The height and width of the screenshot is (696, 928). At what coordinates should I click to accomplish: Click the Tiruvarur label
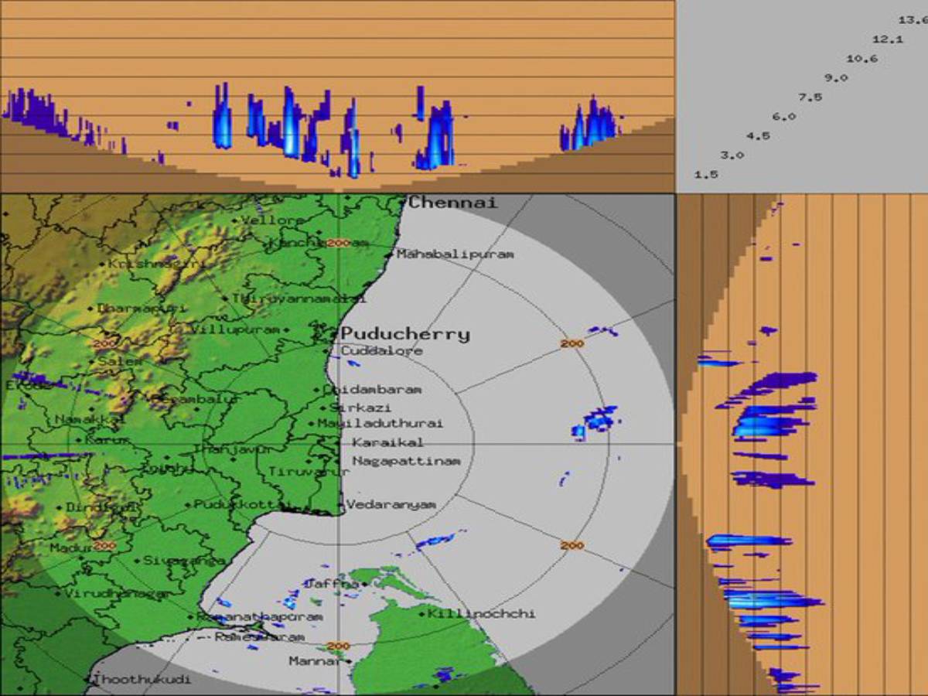tap(308, 471)
